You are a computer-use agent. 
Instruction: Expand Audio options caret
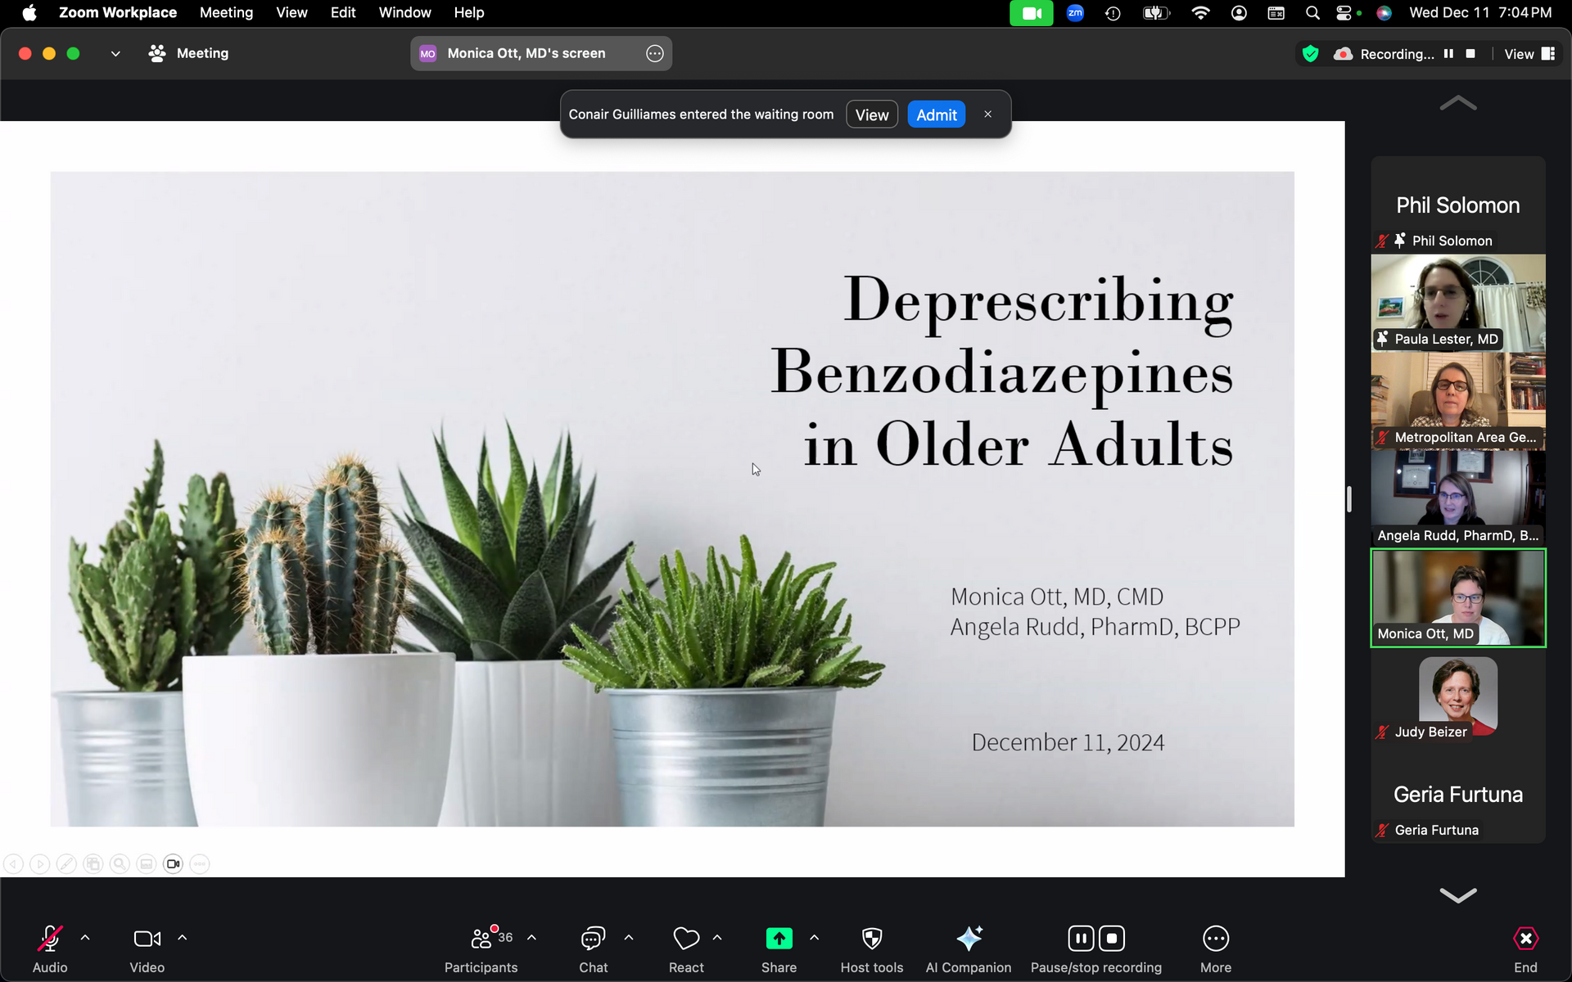[85, 938]
